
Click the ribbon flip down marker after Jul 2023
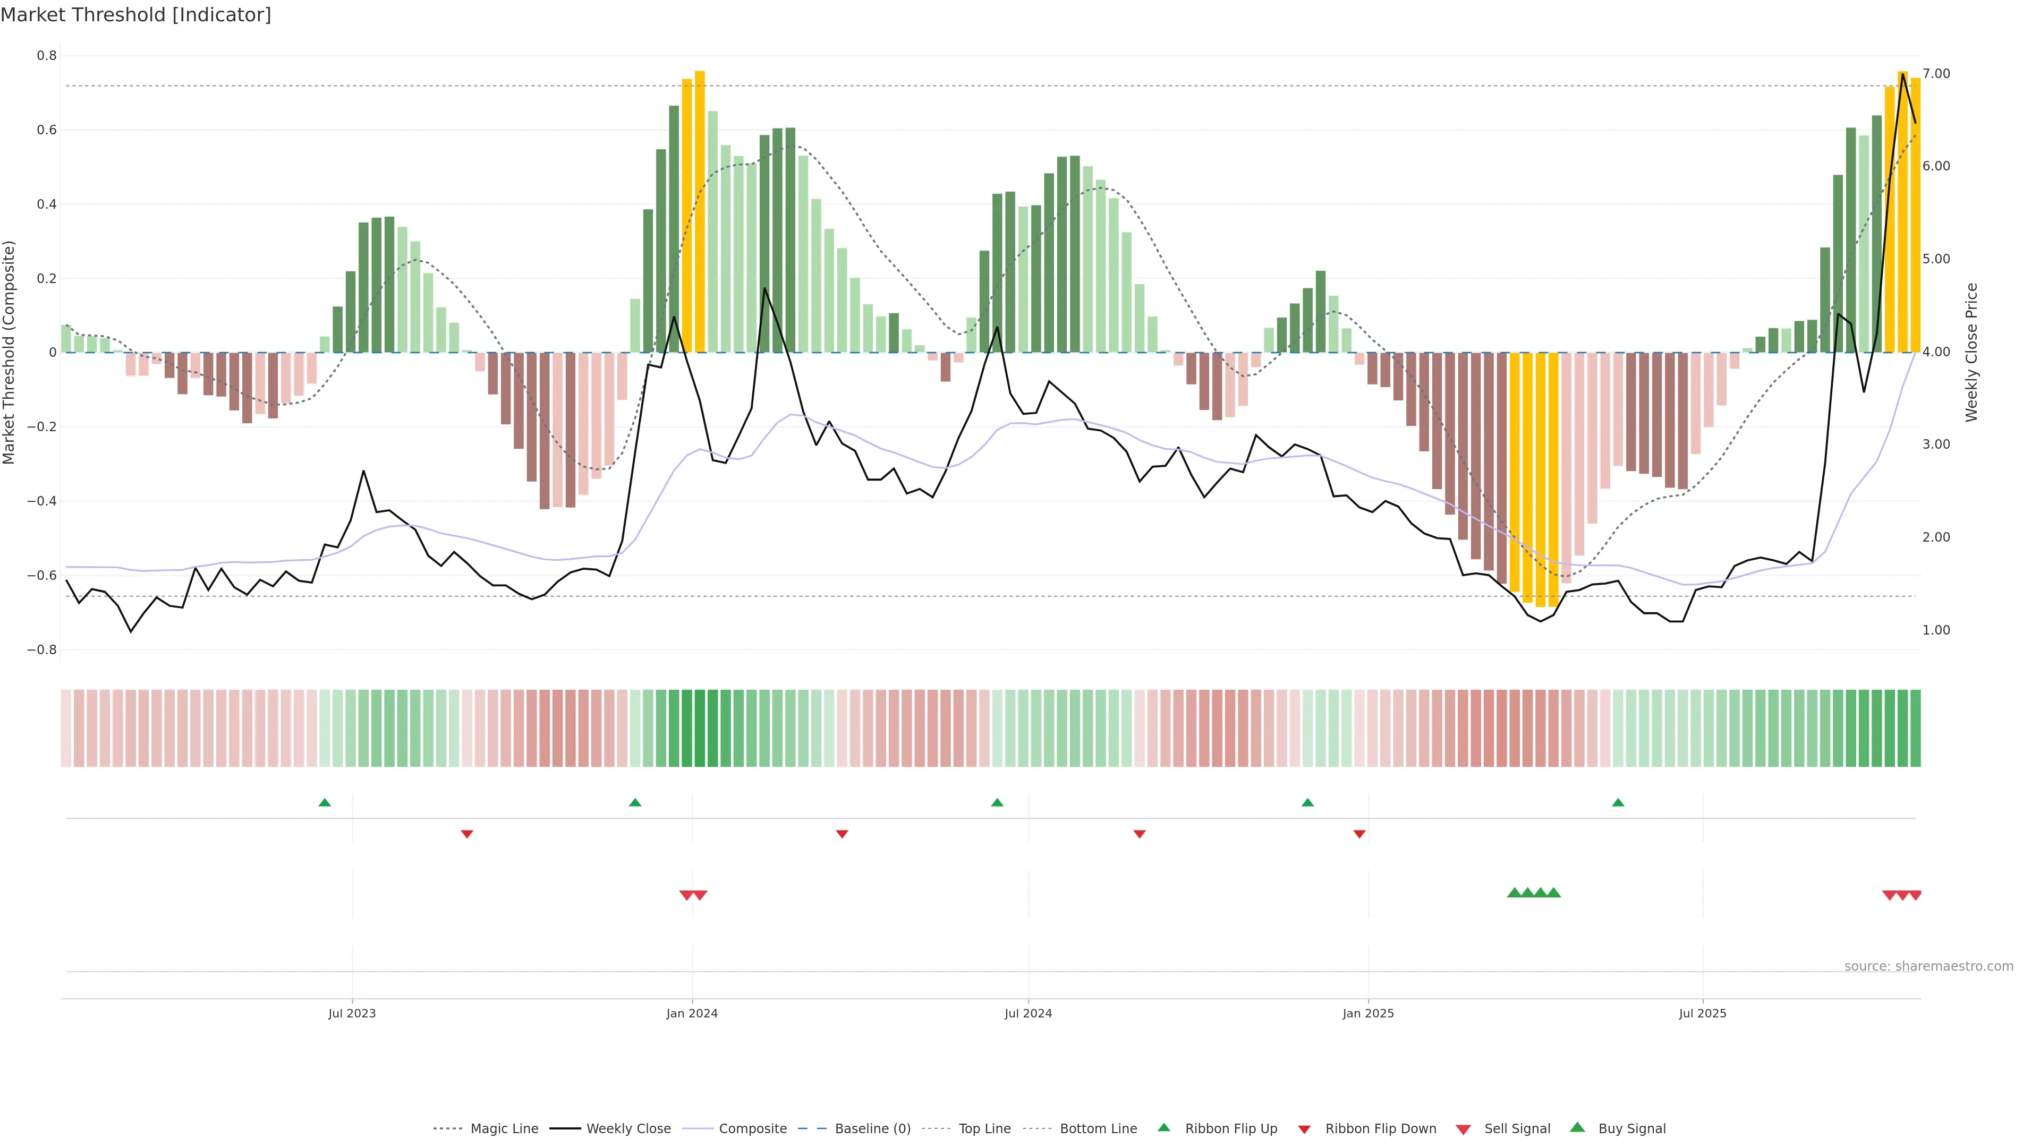point(467,834)
